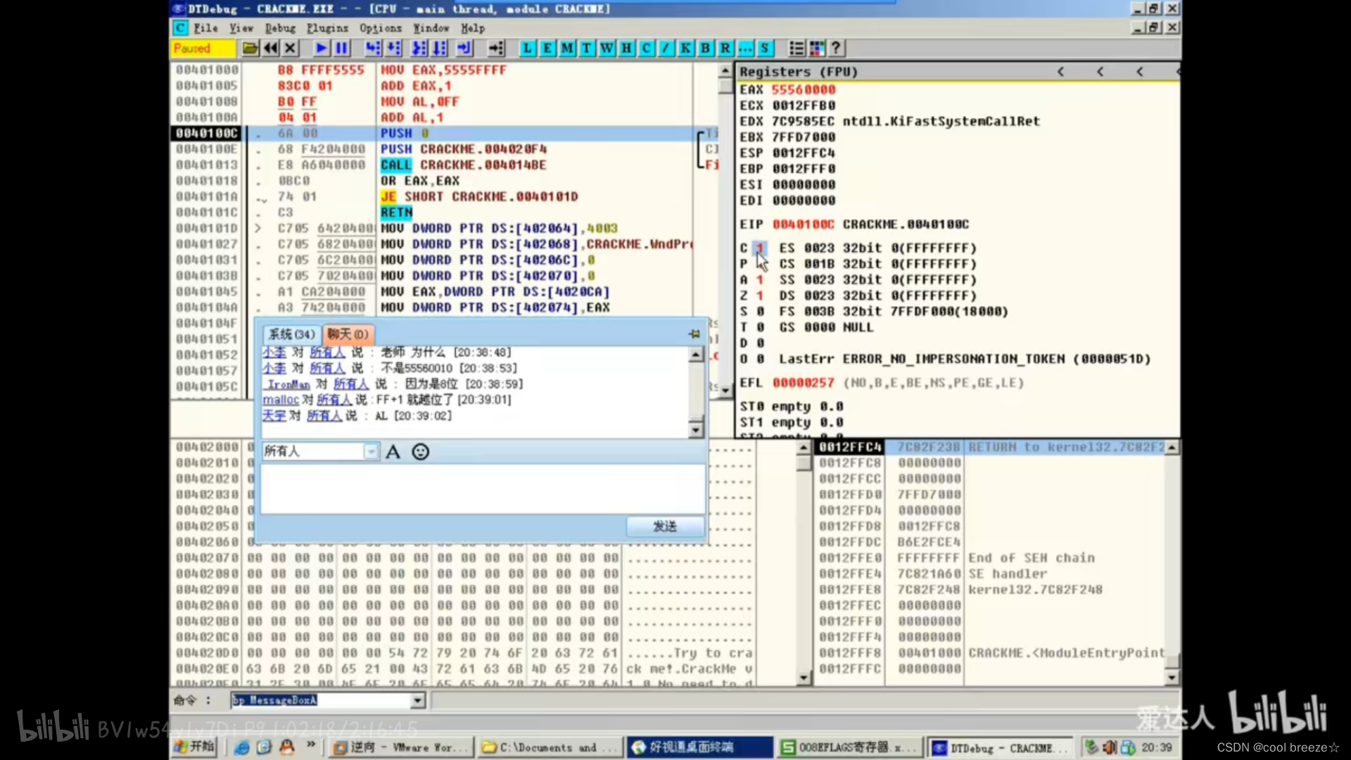Switch to the 聊天 (0) chat tab
Screen dimensions: 1351x760
coord(348,334)
